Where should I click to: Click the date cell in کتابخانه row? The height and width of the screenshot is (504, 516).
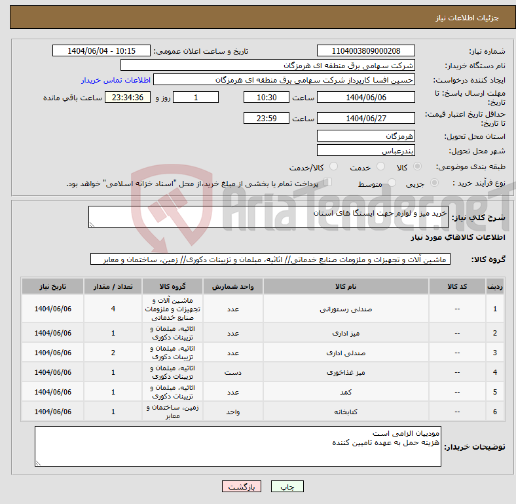click(52, 411)
